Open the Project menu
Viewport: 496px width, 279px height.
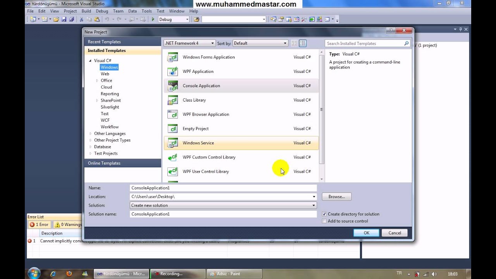pyautogui.click(x=70, y=11)
